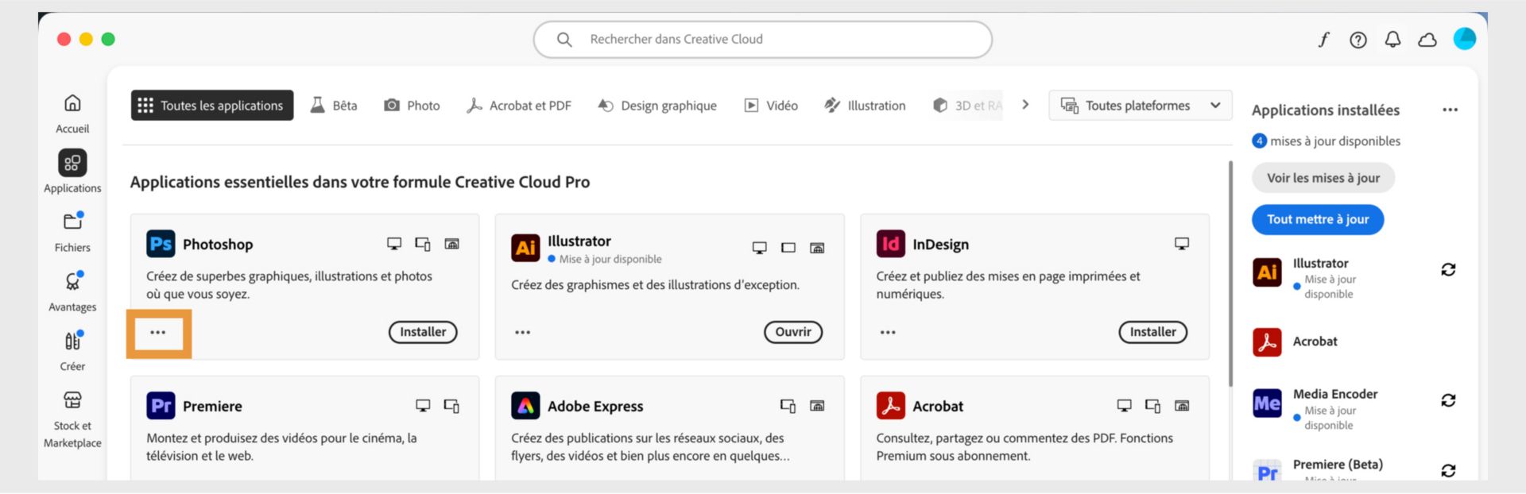Open the Créer sidebar section
1526x494 pixels.
pyautogui.click(x=72, y=351)
